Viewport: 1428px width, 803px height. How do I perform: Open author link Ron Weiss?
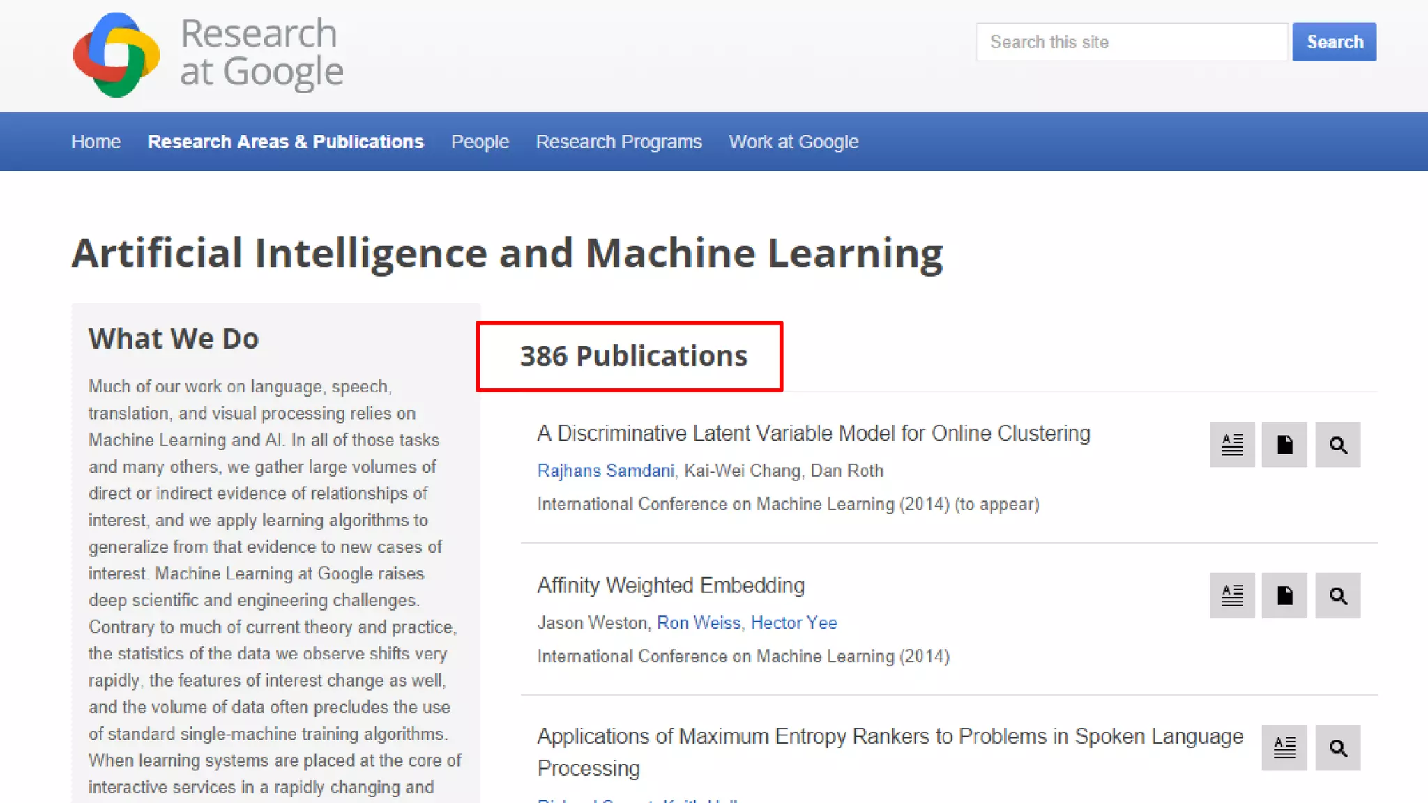(699, 622)
